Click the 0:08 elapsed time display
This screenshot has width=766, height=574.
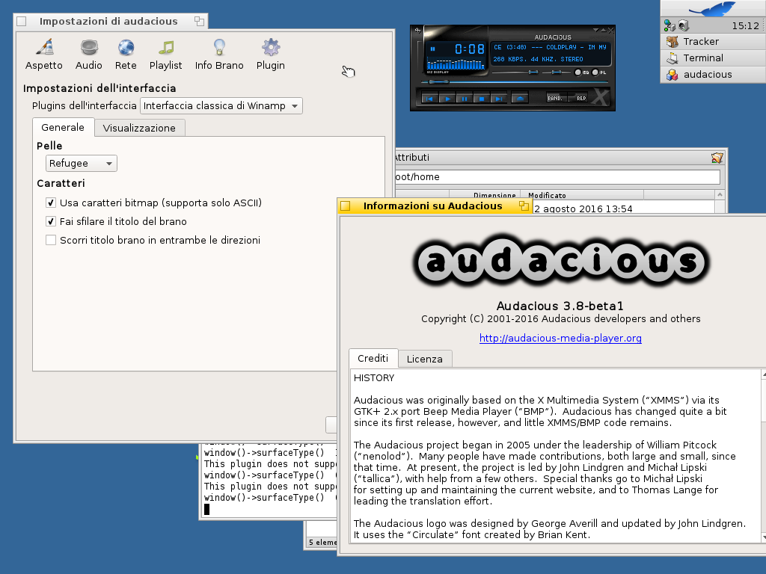pyautogui.click(x=469, y=49)
